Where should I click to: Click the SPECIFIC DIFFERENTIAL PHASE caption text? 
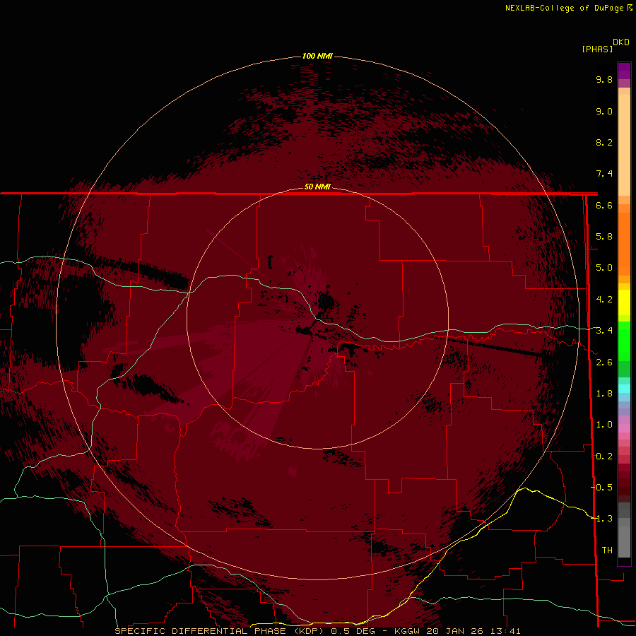tap(202, 631)
